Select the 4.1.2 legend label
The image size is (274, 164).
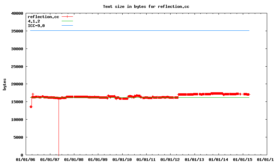point(34,21)
